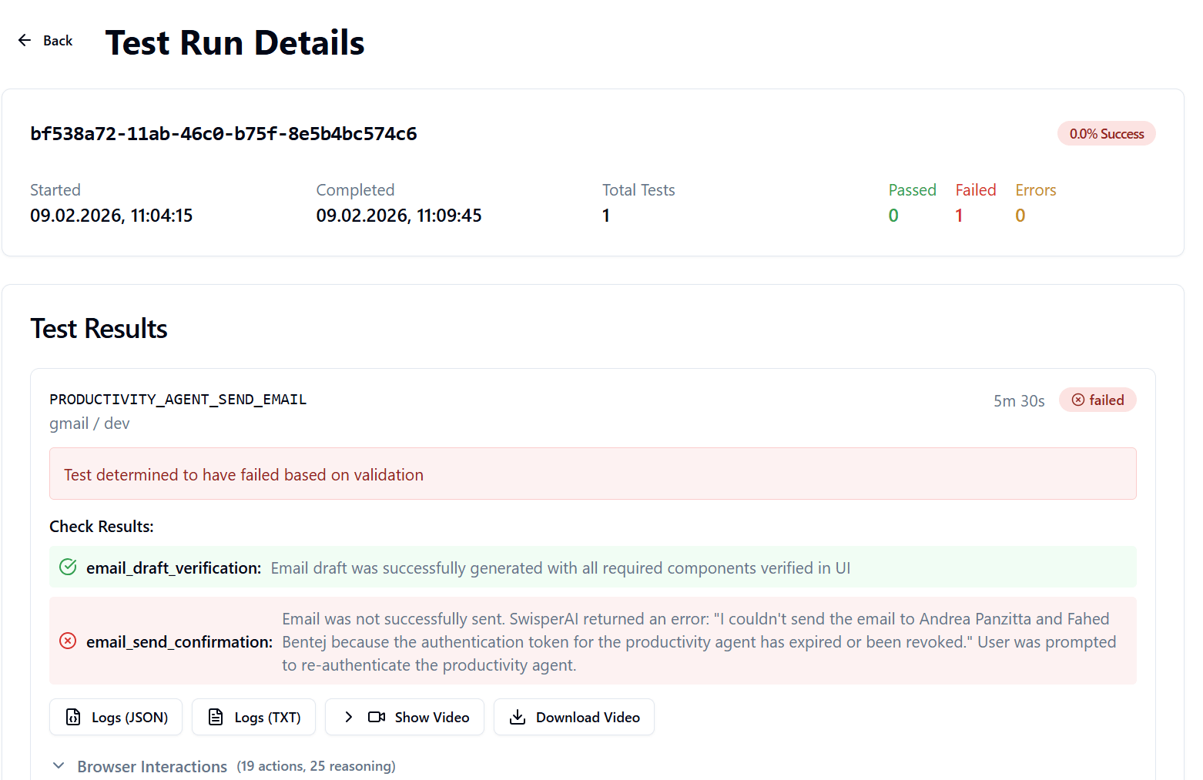Click the chevron on the Show Video button
Screen dimensions: 1203x780
point(348,717)
